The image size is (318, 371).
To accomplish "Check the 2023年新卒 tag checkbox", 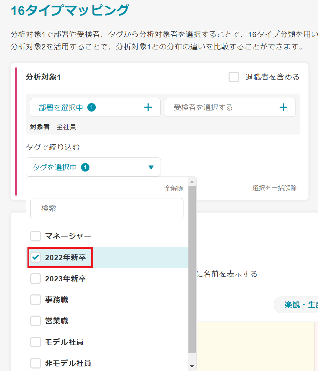I will click(36, 279).
